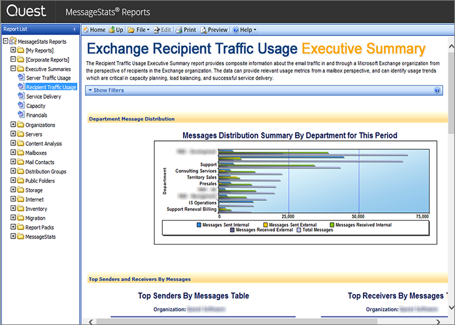Image resolution: width=455 pixels, height=325 pixels.
Task: Expand the Mailboxes tree node
Action: click(x=13, y=152)
